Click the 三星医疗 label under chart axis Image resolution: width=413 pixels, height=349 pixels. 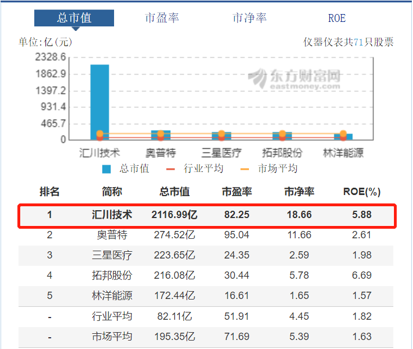[x=221, y=153]
